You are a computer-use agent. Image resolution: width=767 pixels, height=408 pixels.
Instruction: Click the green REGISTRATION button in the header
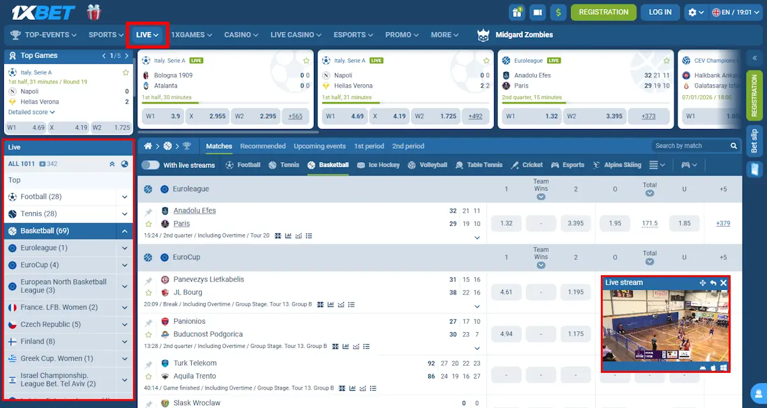[603, 12]
